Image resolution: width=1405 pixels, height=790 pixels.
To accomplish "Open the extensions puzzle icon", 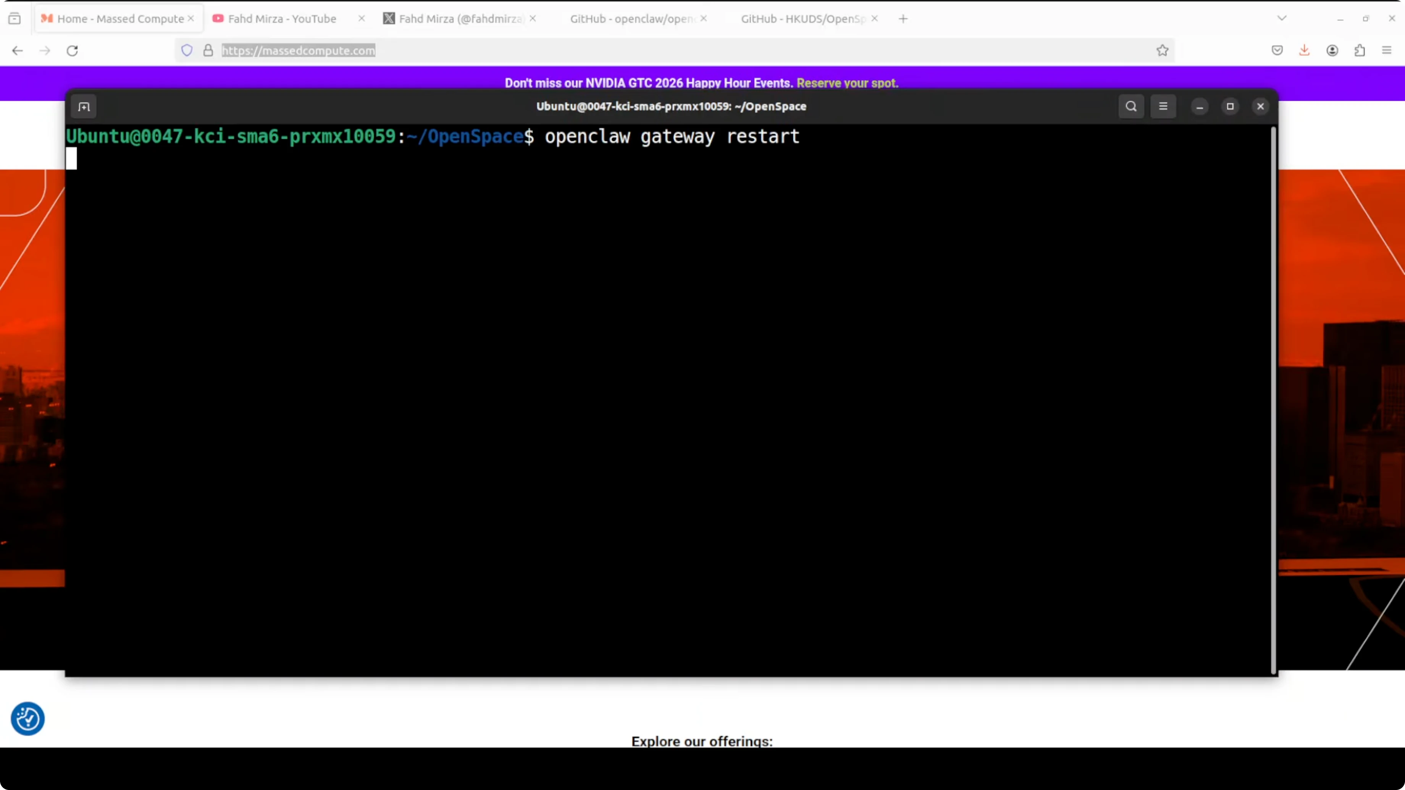I will 1359,51.
